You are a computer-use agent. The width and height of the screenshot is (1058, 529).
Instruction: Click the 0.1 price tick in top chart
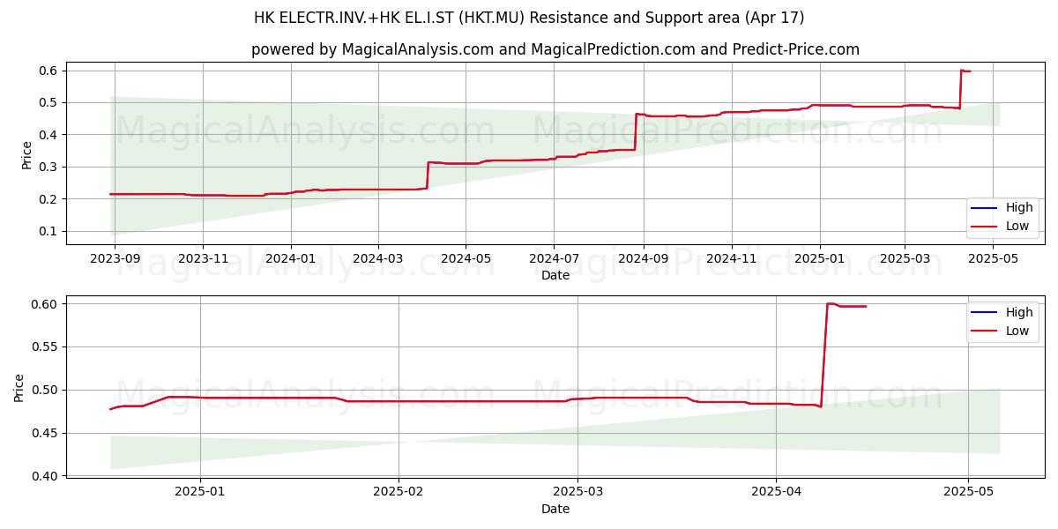click(x=49, y=232)
